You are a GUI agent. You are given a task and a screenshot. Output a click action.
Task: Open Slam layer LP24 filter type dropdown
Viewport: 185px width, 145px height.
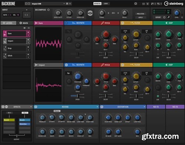(125, 31)
